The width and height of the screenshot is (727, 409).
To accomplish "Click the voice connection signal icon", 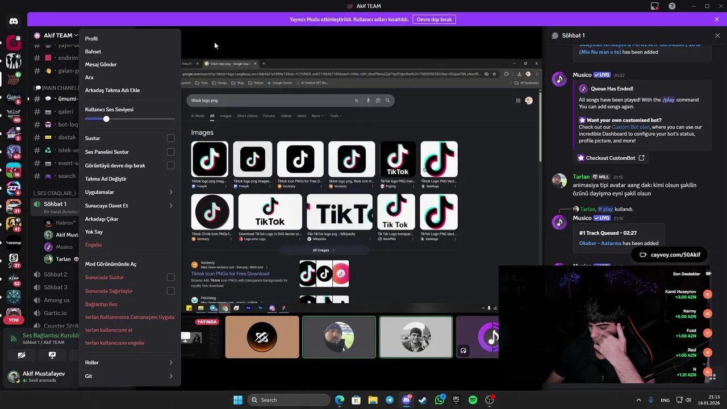I will coord(14,339).
